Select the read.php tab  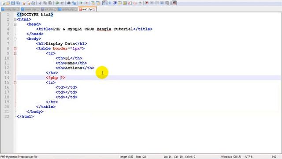[87, 9]
